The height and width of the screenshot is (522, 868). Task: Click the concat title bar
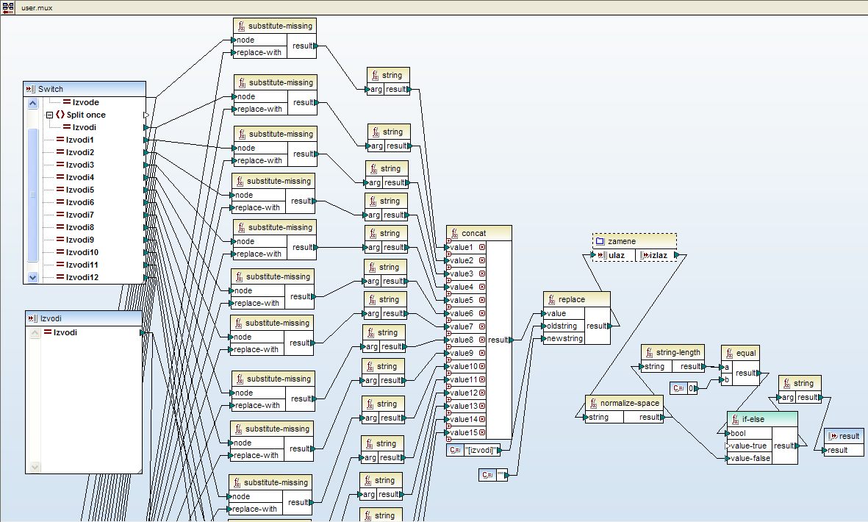[479, 233]
